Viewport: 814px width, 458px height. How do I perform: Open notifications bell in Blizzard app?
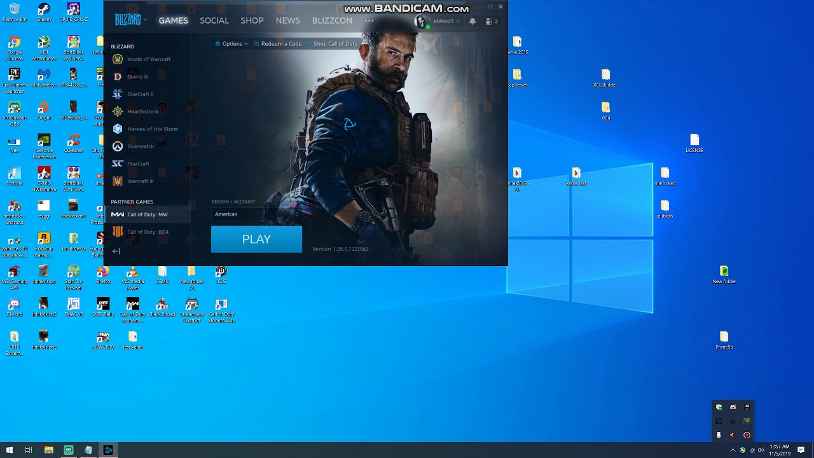(473, 21)
